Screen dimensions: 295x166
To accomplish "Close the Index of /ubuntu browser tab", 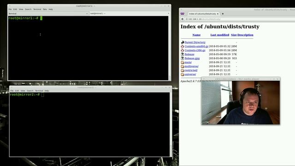I will pos(218,14).
